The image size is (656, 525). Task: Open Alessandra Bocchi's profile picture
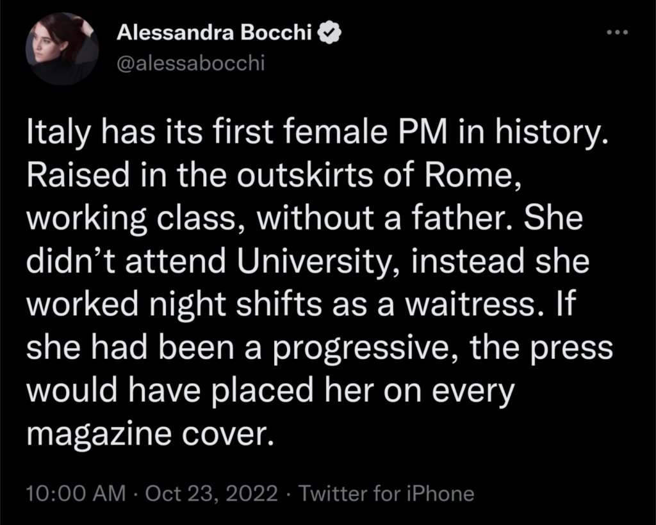pos(62,49)
